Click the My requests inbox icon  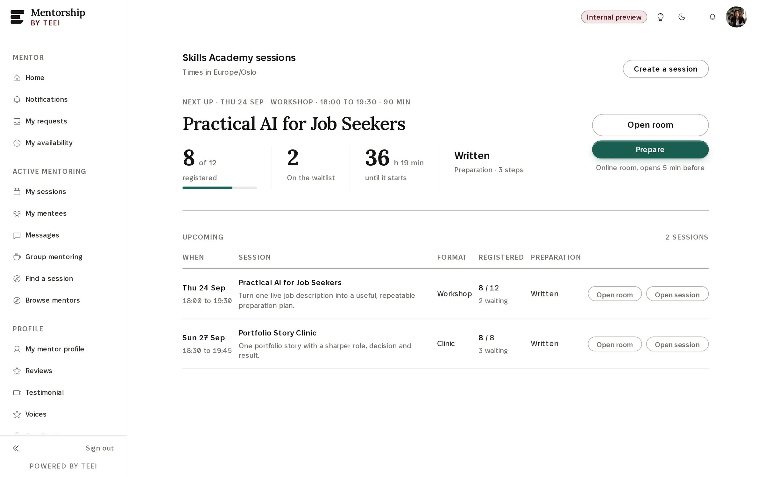pyautogui.click(x=17, y=121)
